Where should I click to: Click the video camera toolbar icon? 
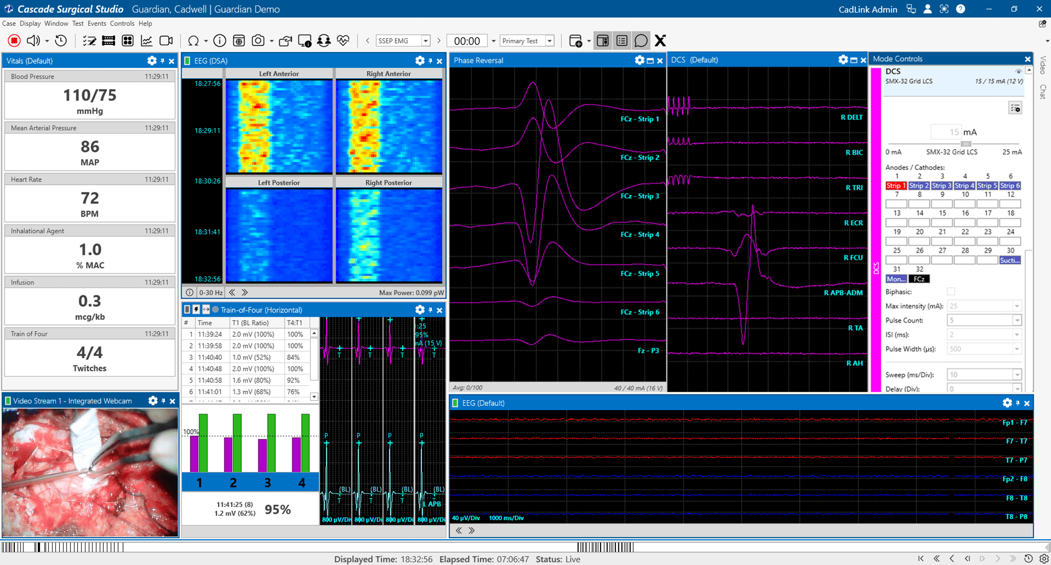pos(166,40)
